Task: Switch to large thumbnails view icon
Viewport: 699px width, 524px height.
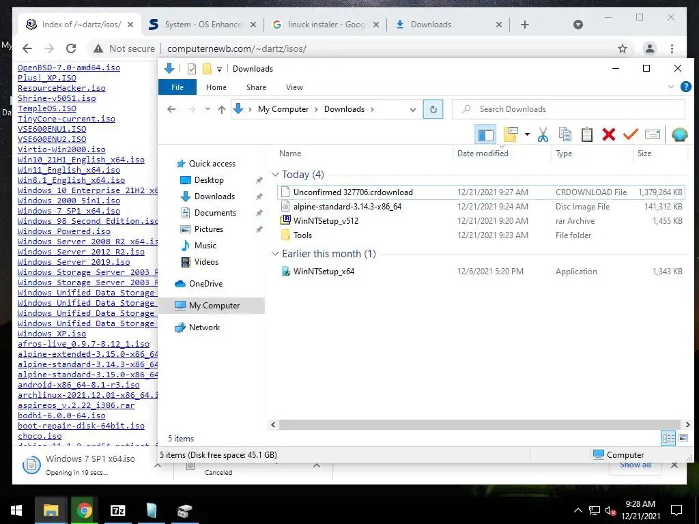Action: 683,438
